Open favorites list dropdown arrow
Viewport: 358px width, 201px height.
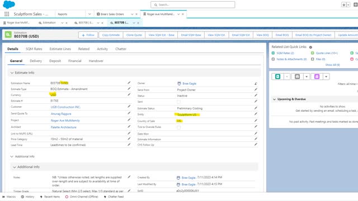click(x=348, y=5)
